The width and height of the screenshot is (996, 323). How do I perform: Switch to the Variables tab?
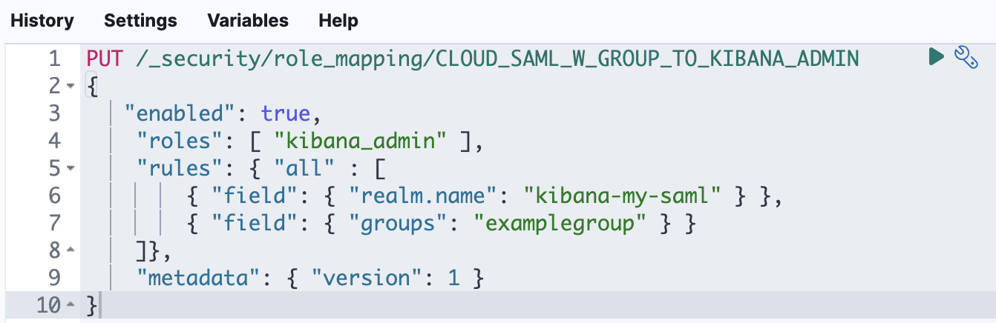[248, 21]
